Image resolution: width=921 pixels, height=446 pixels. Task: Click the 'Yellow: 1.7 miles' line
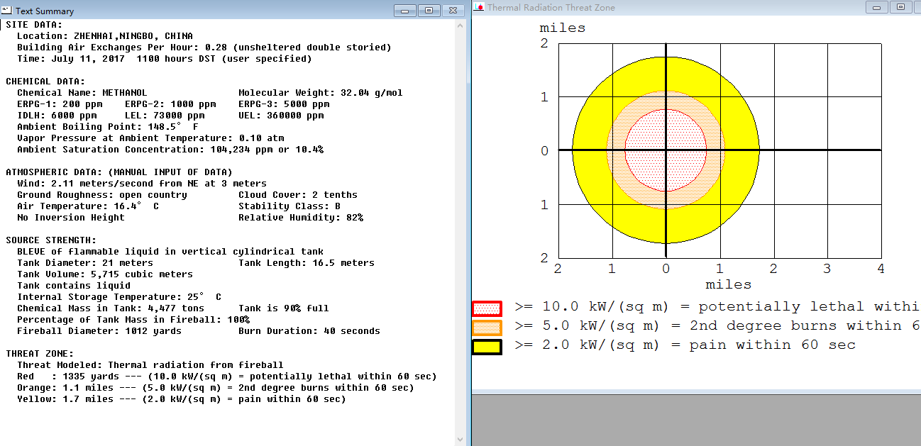click(x=181, y=399)
